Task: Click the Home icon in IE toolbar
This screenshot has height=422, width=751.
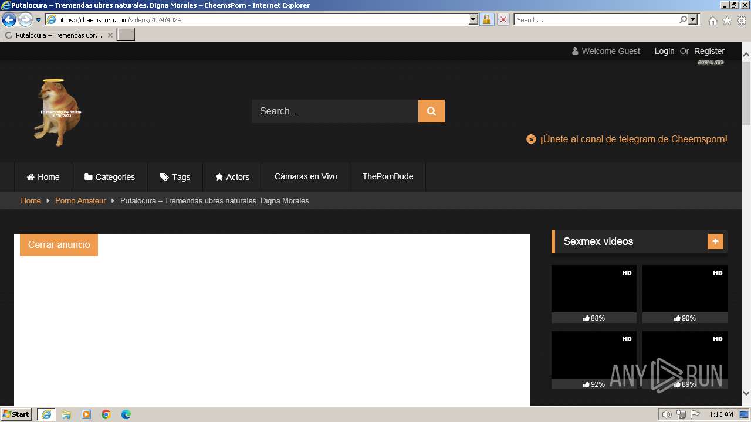Action: pyautogui.click(x=712, y=21)
